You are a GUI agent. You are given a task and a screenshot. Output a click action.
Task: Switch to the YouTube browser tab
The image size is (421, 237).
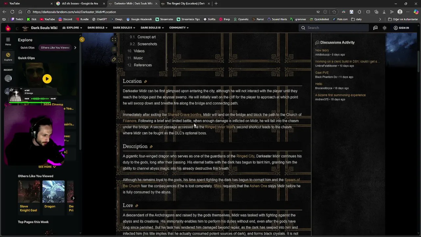tap(28, 3)
